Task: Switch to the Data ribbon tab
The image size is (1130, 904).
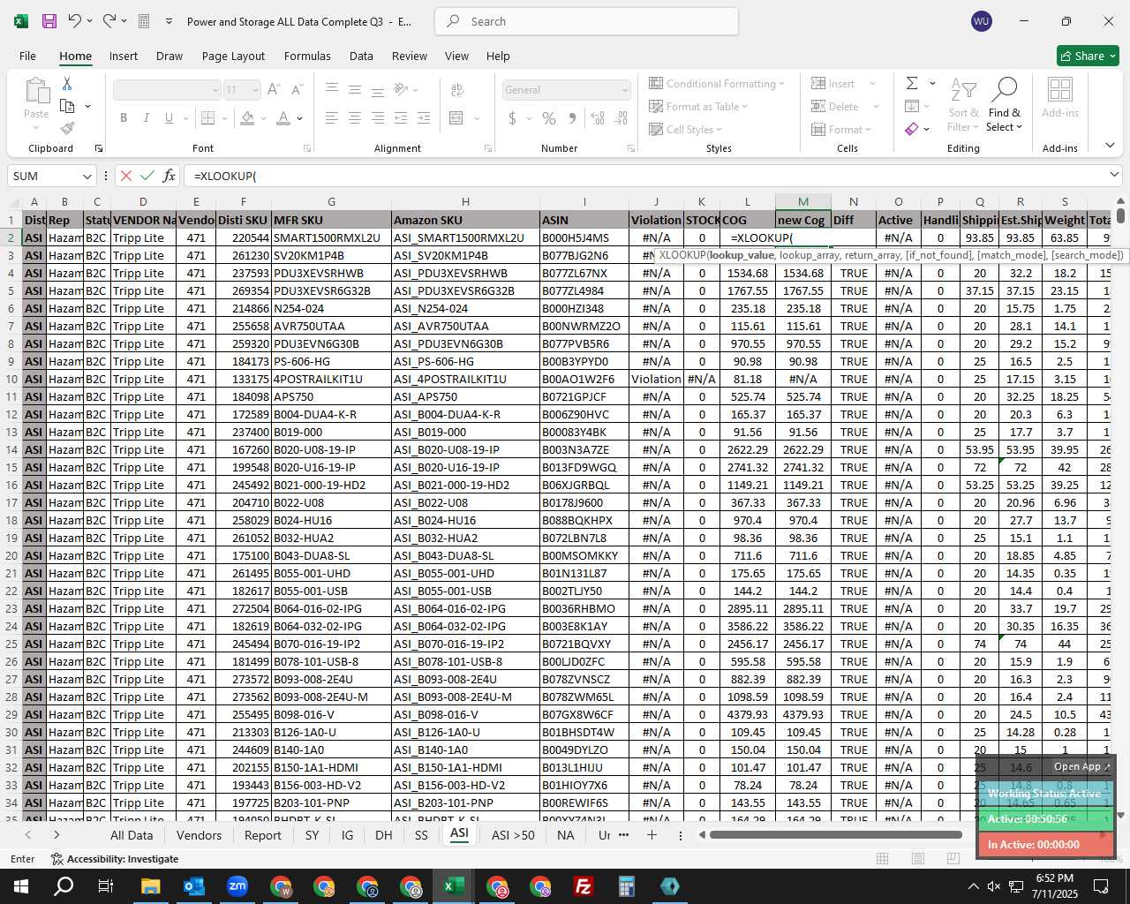Action: (x=361, y=56)
